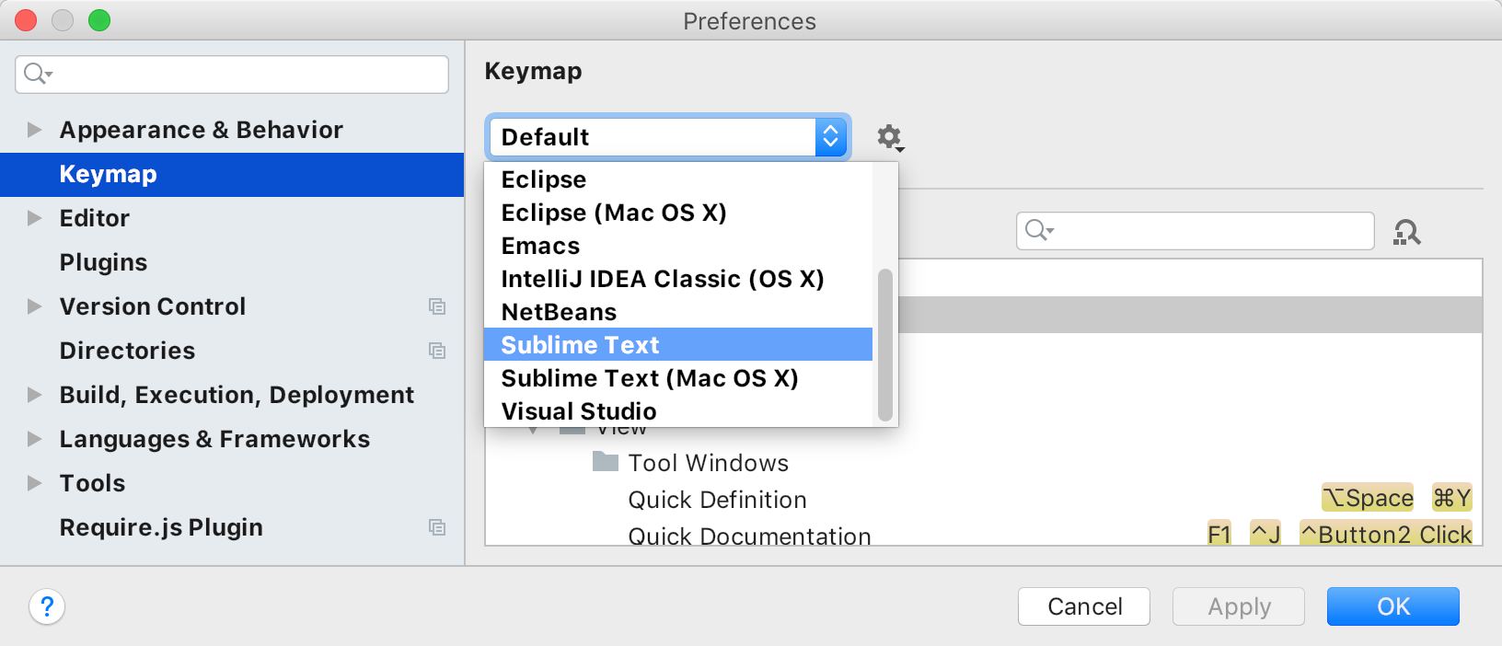The image size is (1502, 646).
Task: Click the ⌘Y shortcut badge
Action: (1452, 498)
